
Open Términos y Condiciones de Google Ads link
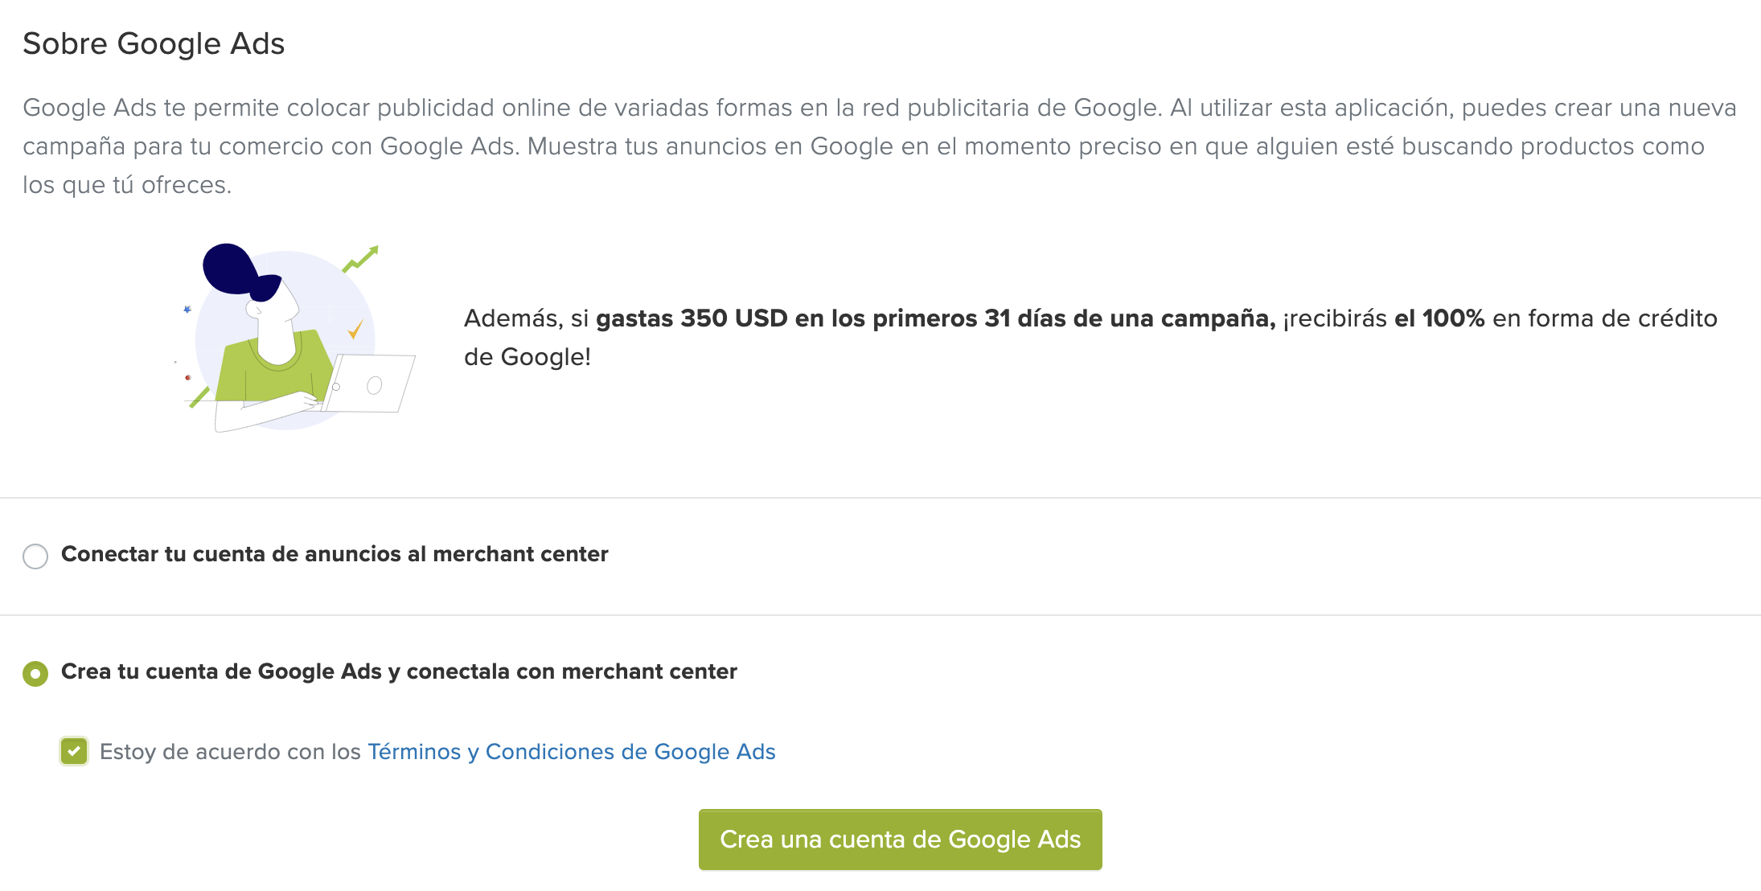tap(571, 752)
